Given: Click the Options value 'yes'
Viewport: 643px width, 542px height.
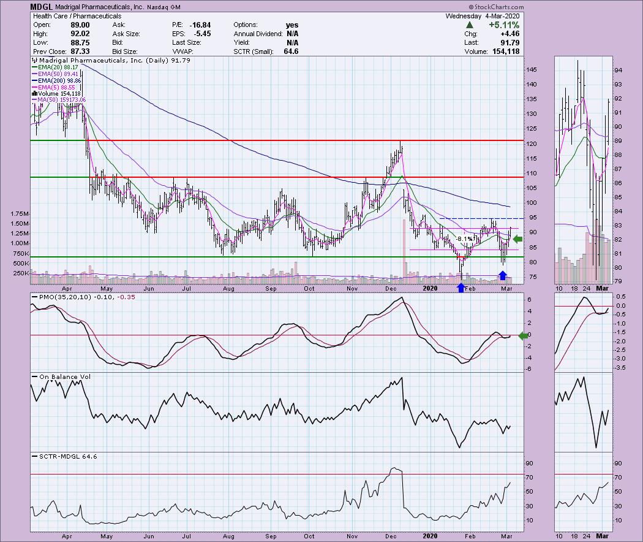Looking at the screenshot, I should coord(292,25).
